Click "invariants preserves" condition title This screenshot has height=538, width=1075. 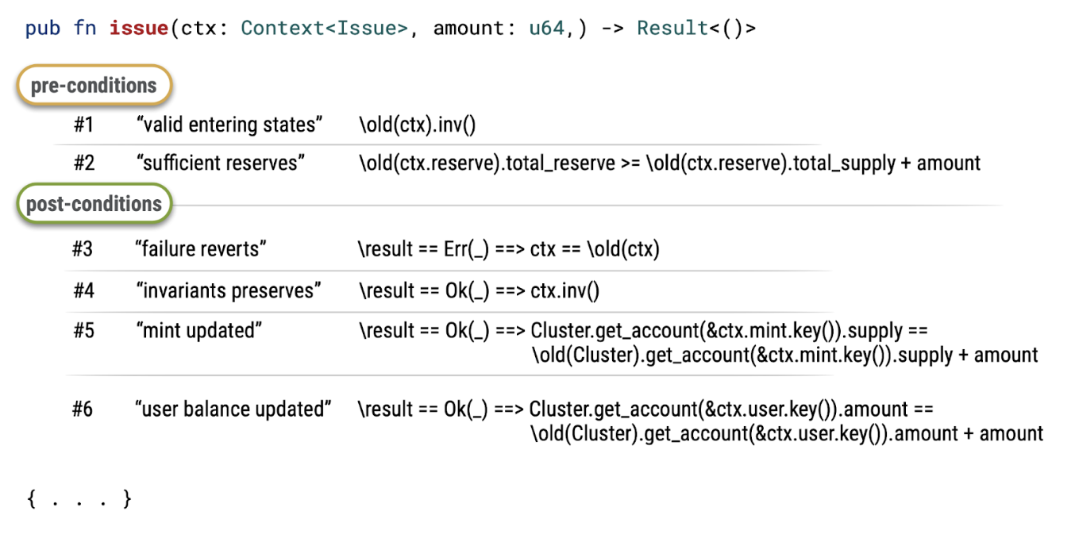pos(229,291)
